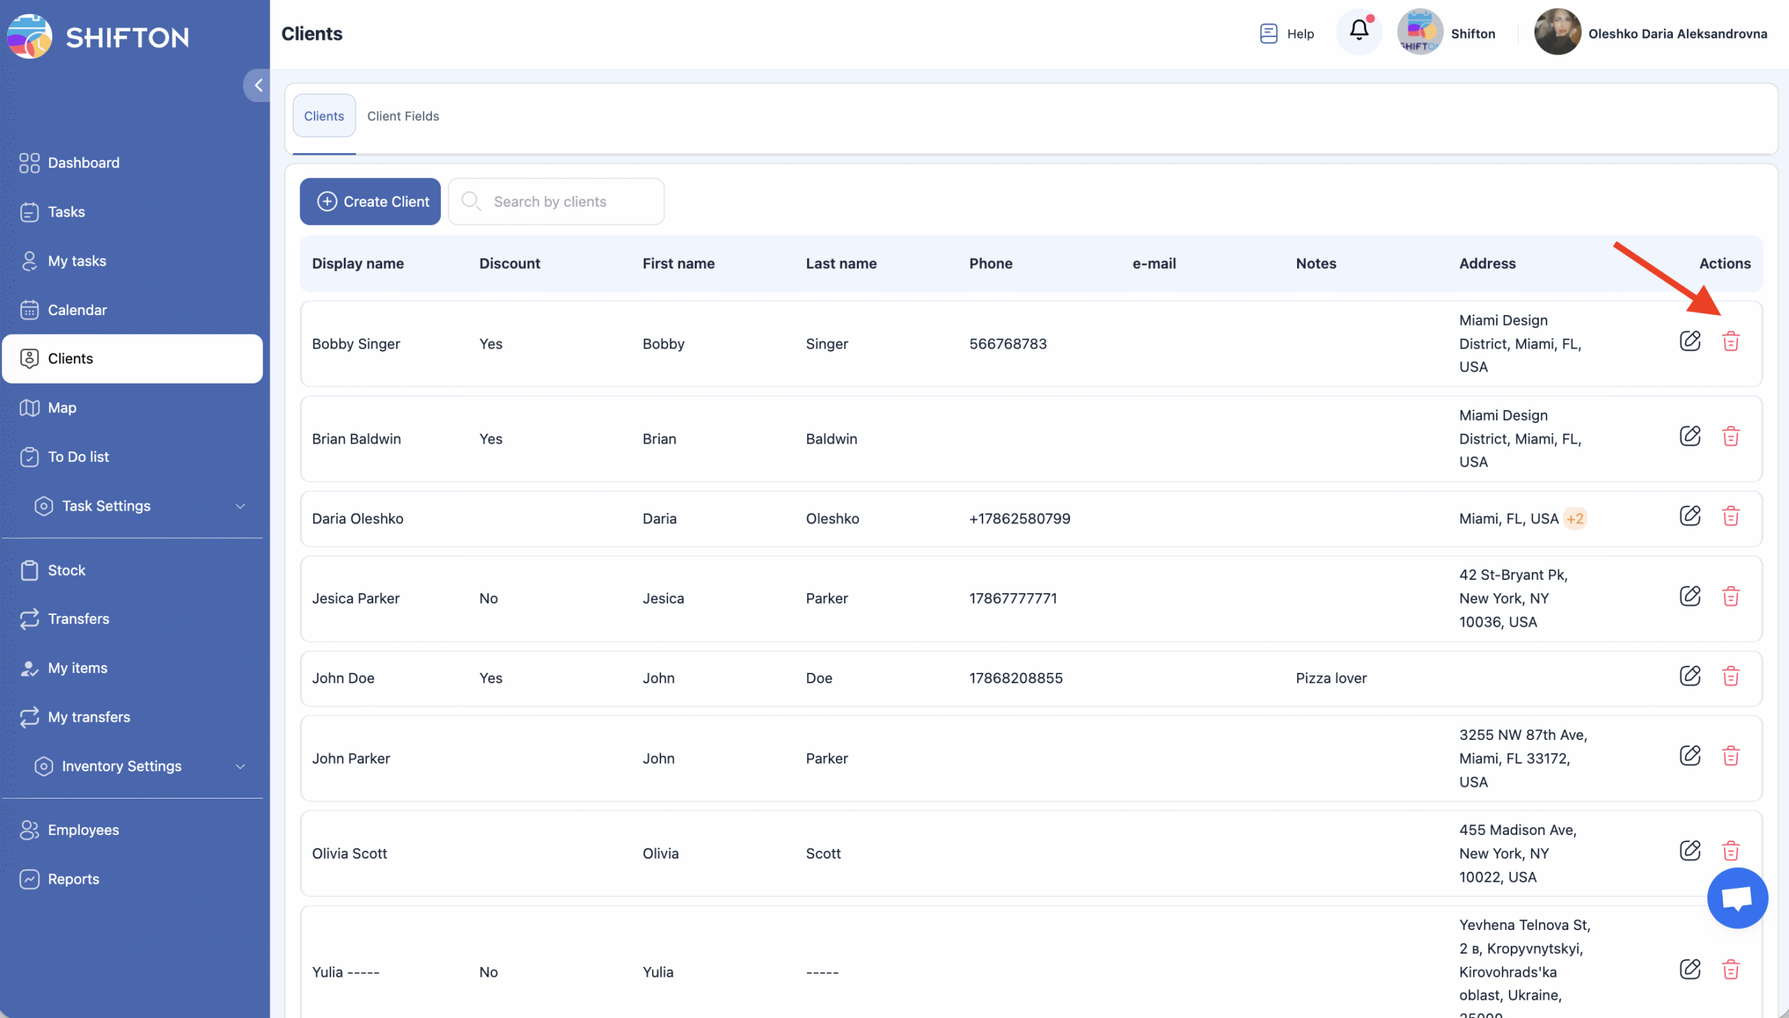Edit the Olivia Scott client
This screenshot has width=1789, height=1018.
[1690, 851]
